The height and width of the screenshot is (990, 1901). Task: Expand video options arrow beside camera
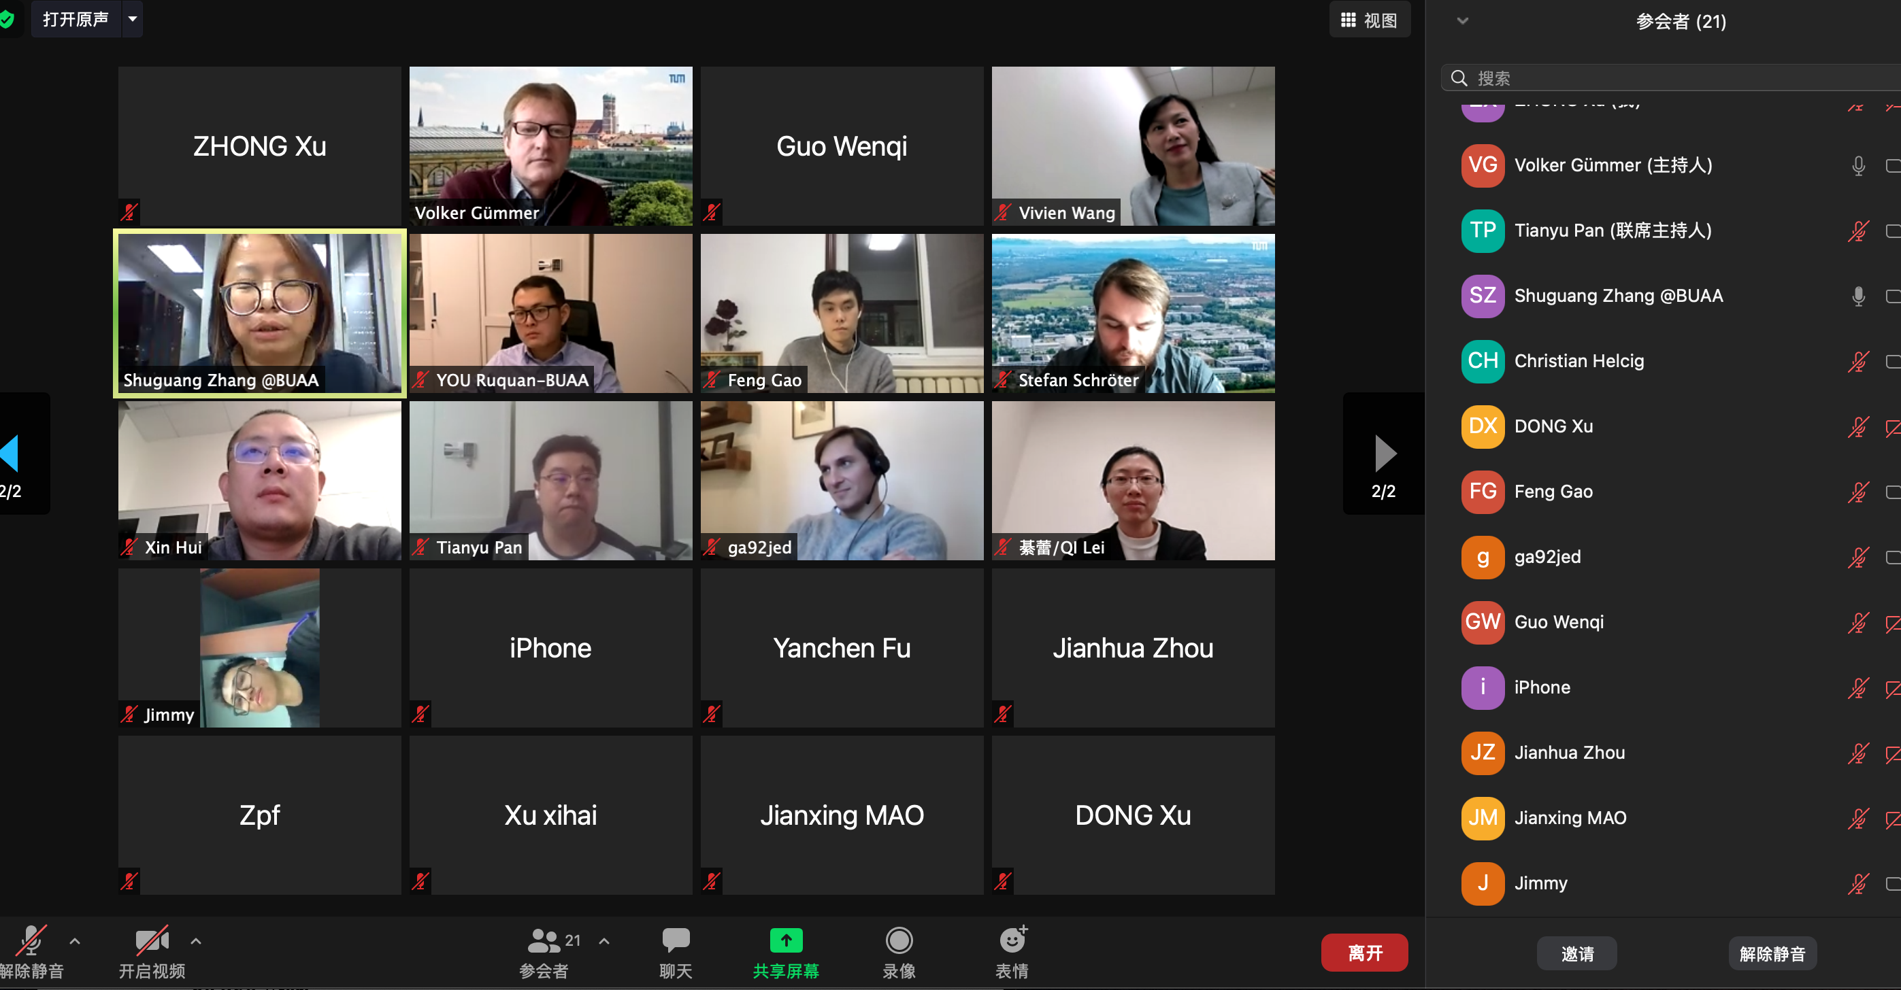[x=195, y=940]
